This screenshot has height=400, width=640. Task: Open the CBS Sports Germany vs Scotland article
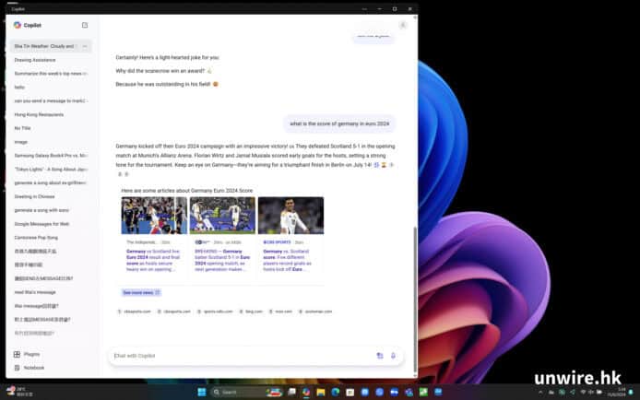click(290, 216)
